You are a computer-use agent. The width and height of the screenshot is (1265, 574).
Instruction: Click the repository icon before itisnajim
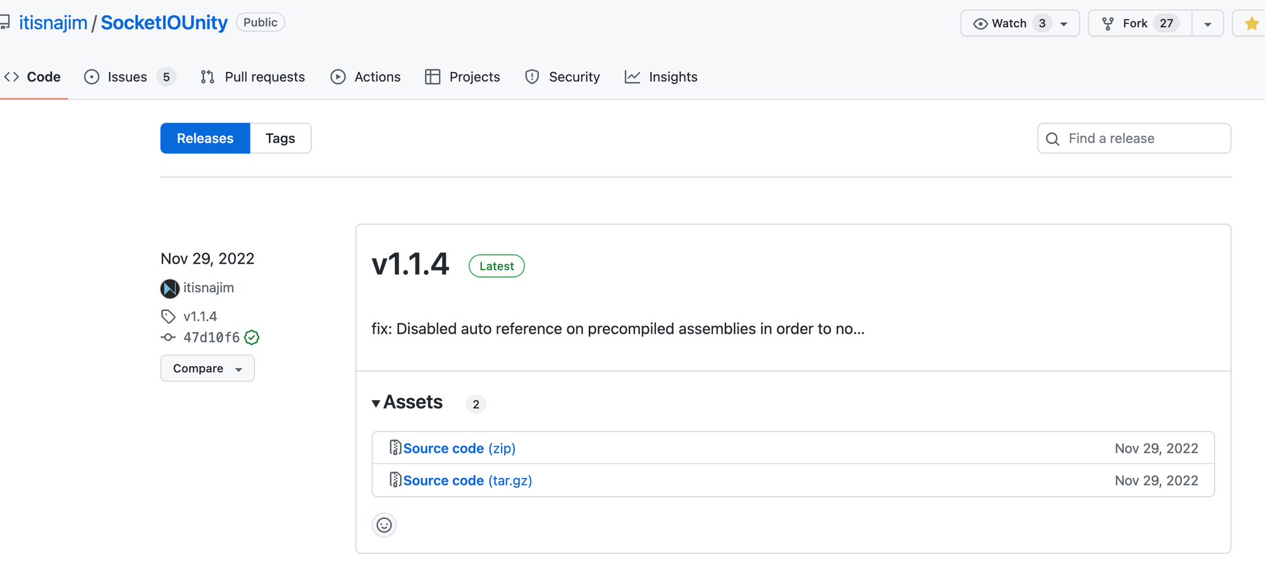(4, 23)
